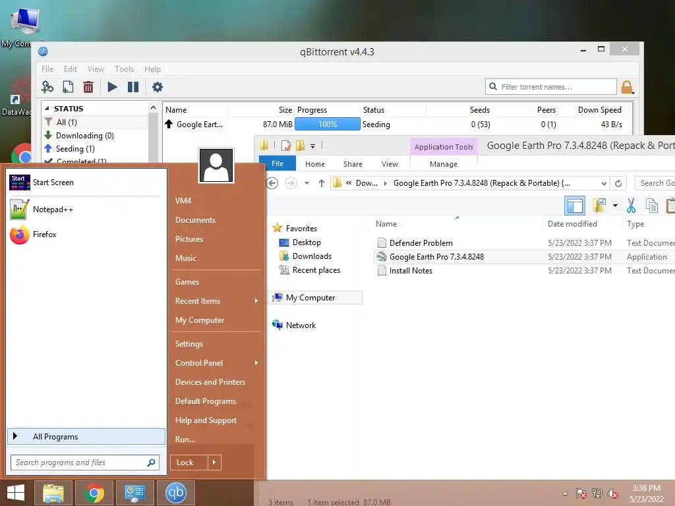Click the Explorer Back arrow button
Image resolution: width=675 pixels, height=506 pixels.
(x=272, y=183)
